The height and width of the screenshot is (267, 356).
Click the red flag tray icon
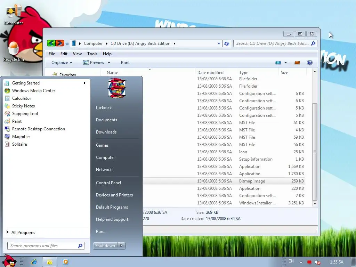tap(309, 262)
